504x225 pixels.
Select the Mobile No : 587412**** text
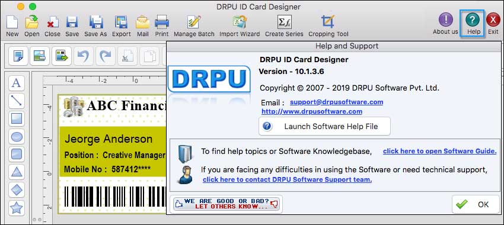107,169
